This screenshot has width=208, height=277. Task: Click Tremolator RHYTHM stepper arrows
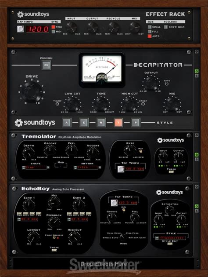point(75,168)
